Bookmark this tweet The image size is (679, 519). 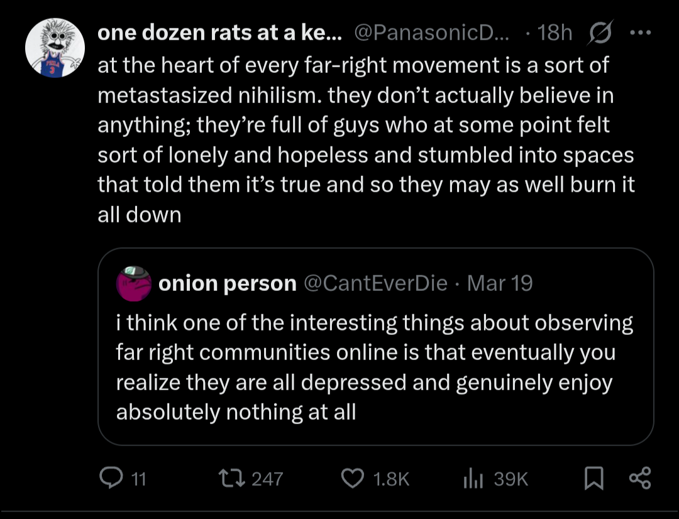click(592, 480)
